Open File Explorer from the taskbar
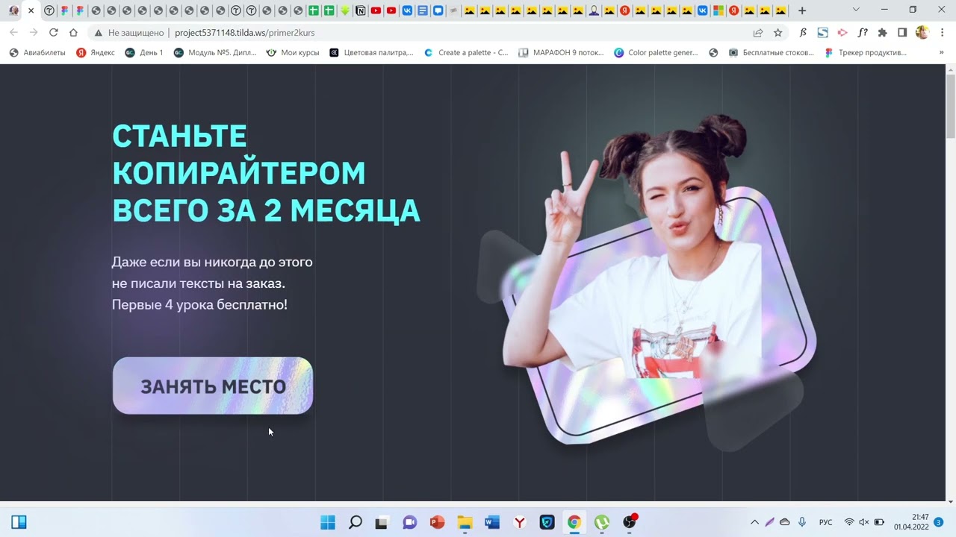 (x=465, y=522)
